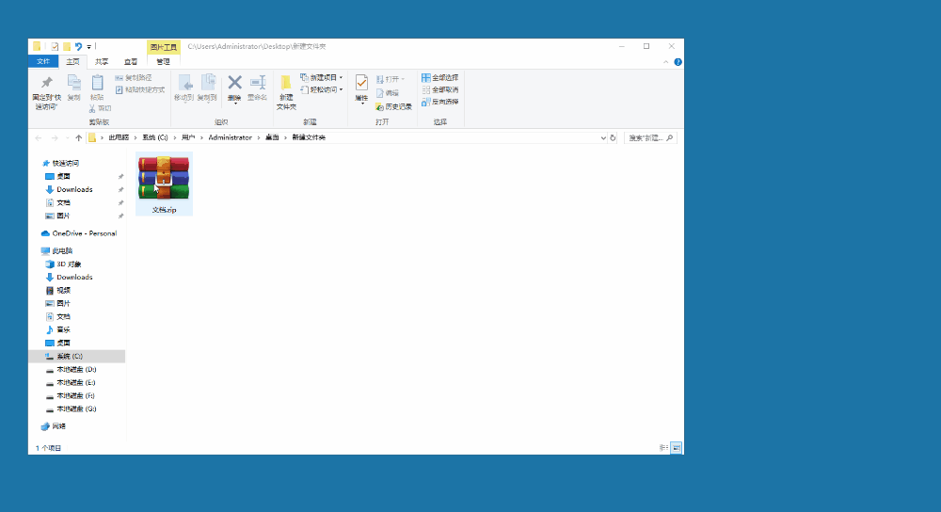Screen dimensions: 941x512
Task: Open the address bar history dropdown arrow
Action: 603,137
